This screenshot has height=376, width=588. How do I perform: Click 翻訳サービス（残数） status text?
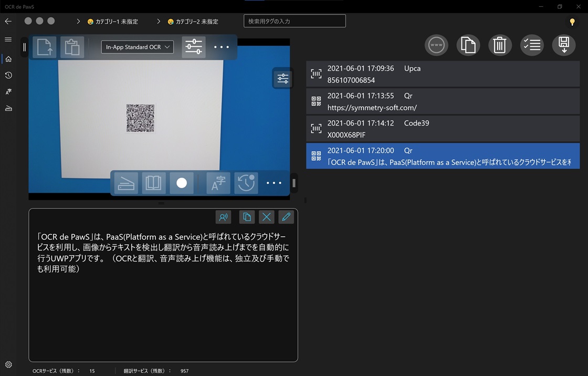(147, 371)
